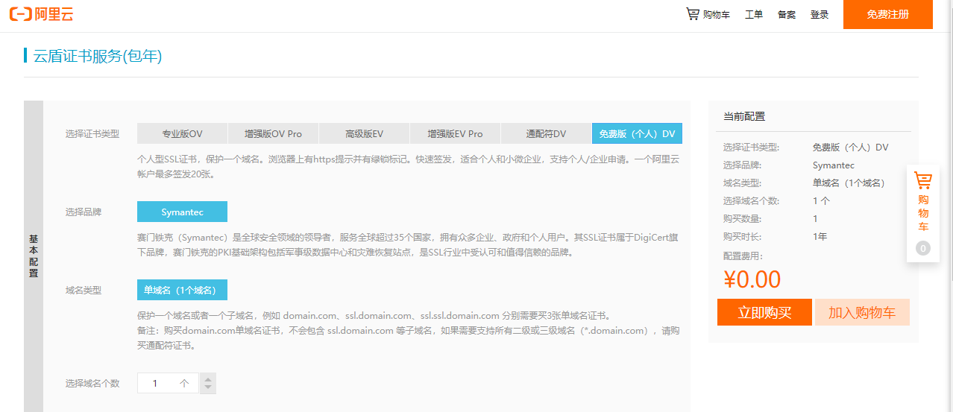This screenshot has height=412, width=953.
Task: Click the 当前配置 panel heading
Action: point(744,116)
